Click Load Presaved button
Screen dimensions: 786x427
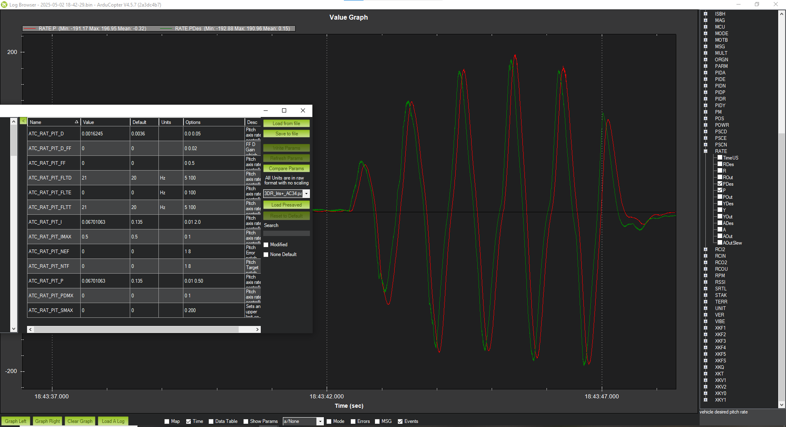(x=287, y=205)
